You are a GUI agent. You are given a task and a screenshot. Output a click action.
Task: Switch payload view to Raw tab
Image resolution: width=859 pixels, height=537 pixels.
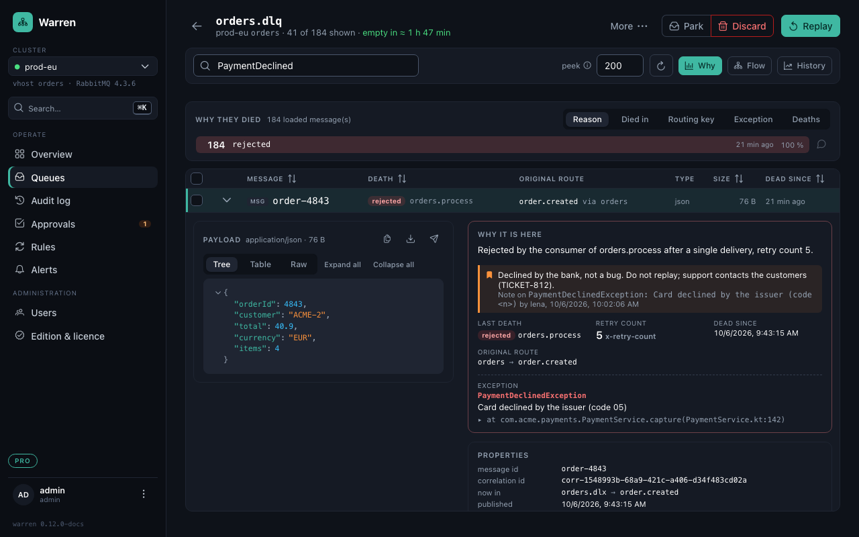click(x=299, y=264)
